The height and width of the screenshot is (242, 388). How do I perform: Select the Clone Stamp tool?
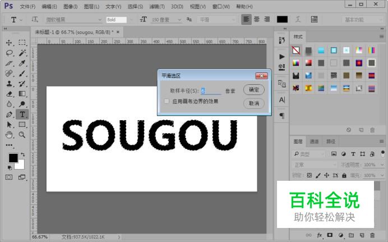tap(9, 84)
